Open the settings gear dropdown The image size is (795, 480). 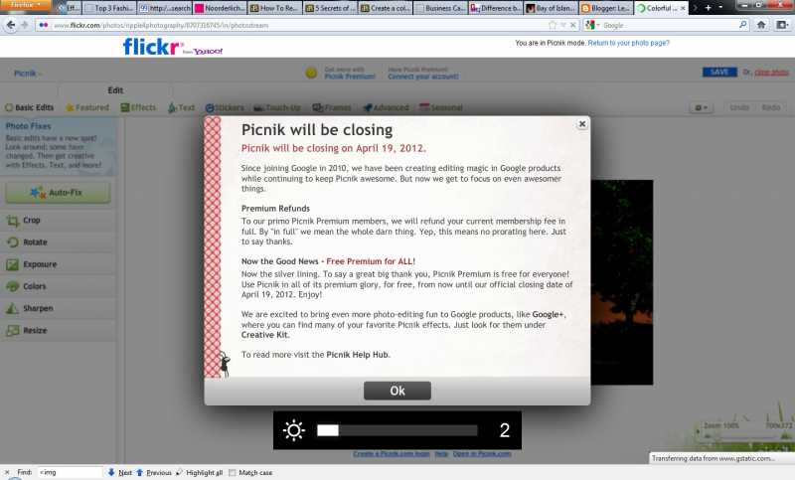point(702,107)
